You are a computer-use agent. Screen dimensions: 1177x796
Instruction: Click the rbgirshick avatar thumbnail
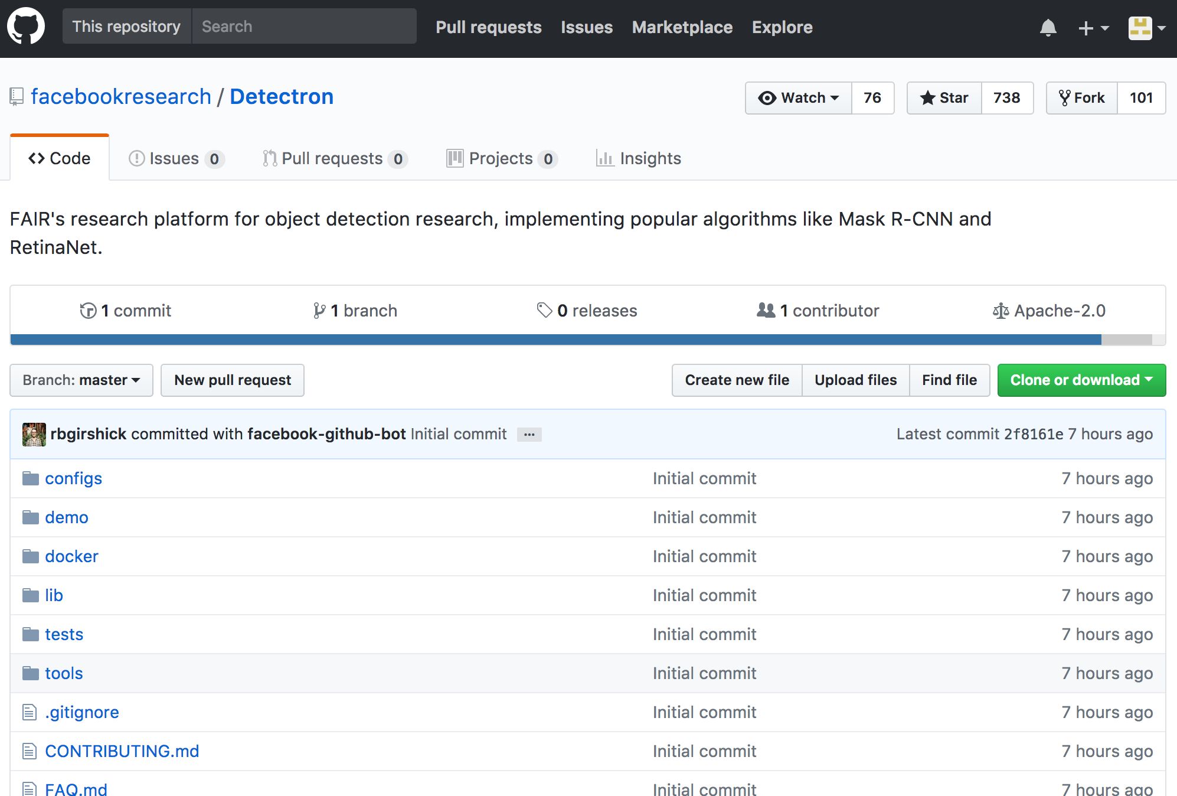[x=34, y=435]
